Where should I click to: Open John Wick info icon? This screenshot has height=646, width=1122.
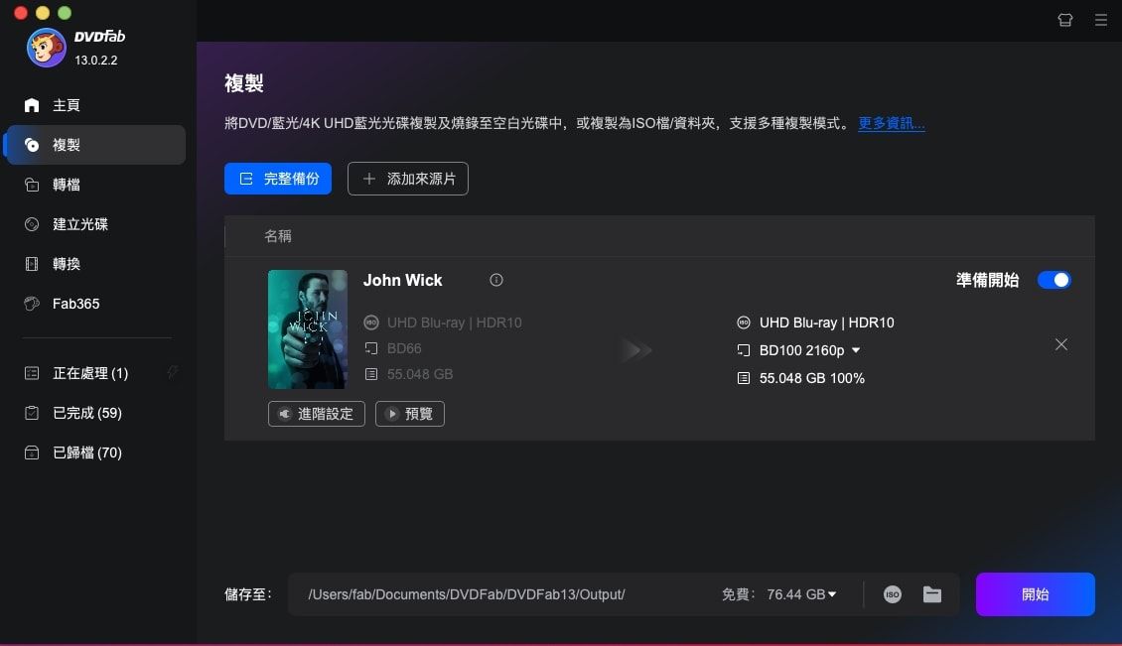(495, 280)
